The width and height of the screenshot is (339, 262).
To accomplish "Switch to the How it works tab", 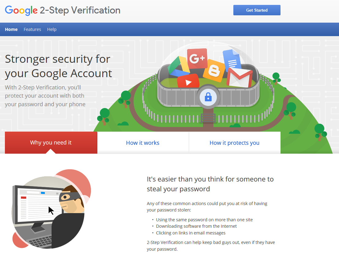I will [x=143, y=143].
